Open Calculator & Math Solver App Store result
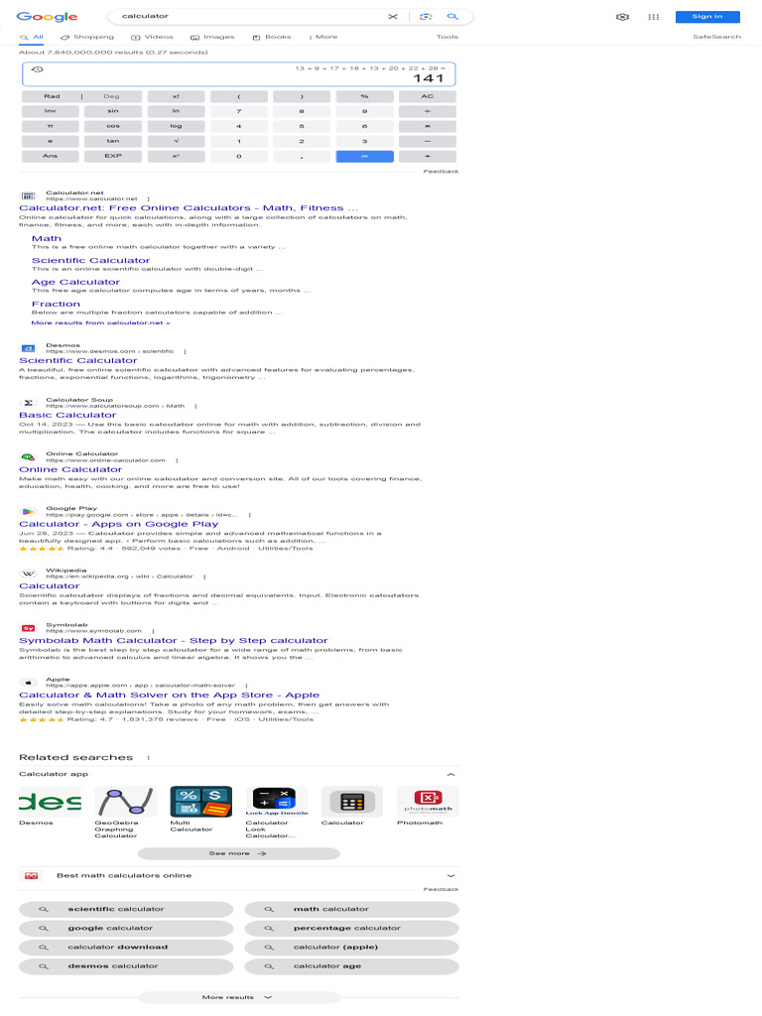The width and height of the screenshot is (762, 1016). click(169, 696)
